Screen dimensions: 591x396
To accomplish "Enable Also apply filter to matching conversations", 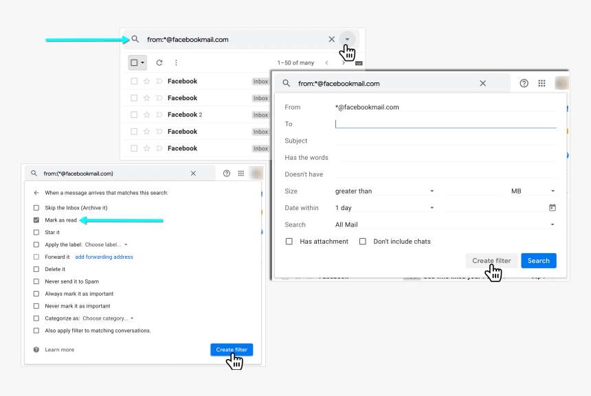I will click(x=36, y=331).
